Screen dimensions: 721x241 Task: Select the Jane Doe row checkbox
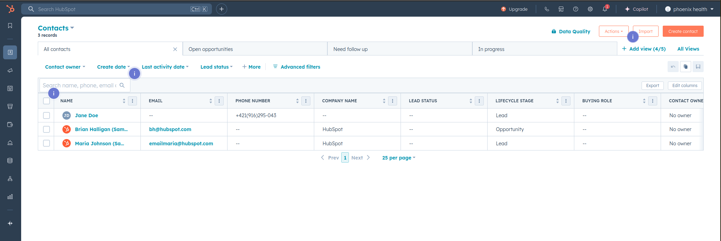tap(46, 115)
